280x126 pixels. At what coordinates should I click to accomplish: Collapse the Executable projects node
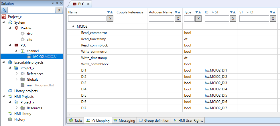pos(4,62)
